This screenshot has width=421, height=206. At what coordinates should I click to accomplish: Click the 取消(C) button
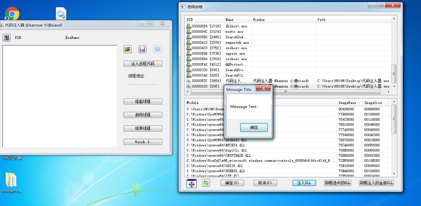tap(265, 183)
